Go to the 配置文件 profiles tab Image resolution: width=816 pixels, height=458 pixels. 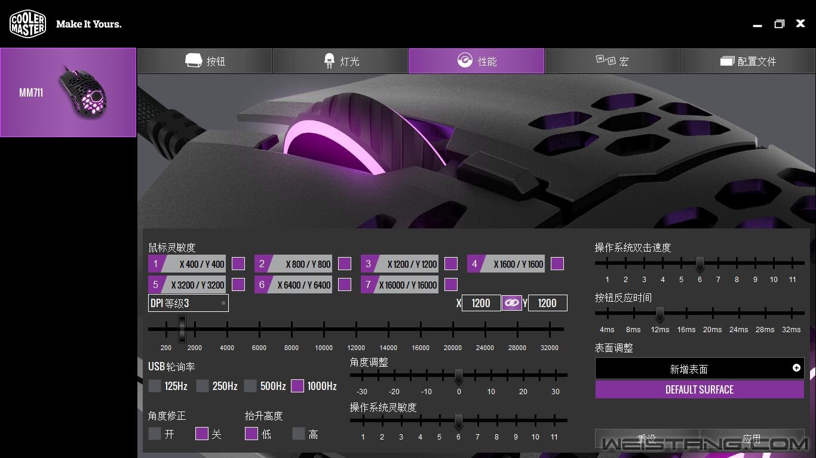tap(748, 61)
